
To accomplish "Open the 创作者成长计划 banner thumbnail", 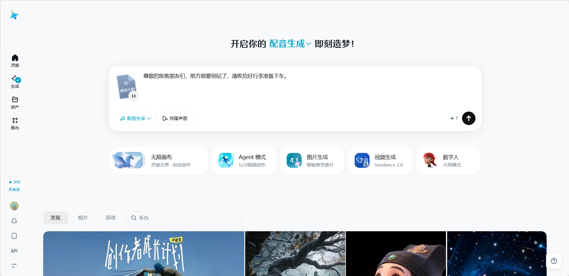I will click(x=144, y=253).
